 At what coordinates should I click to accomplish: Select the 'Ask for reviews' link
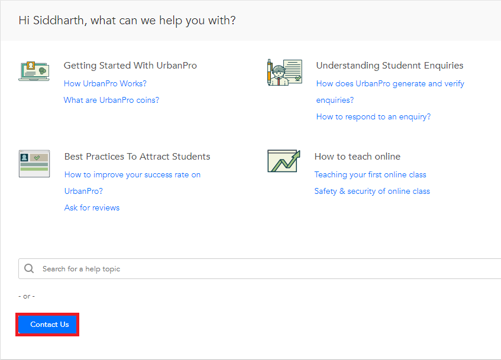tap(92, 207)
